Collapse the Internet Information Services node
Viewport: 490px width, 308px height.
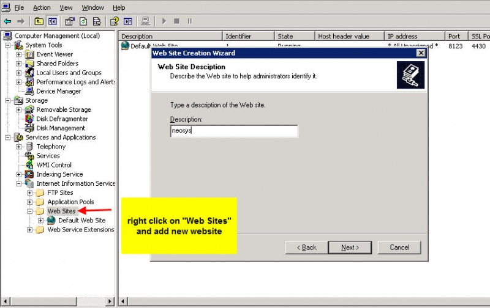[x=19, y=183]
